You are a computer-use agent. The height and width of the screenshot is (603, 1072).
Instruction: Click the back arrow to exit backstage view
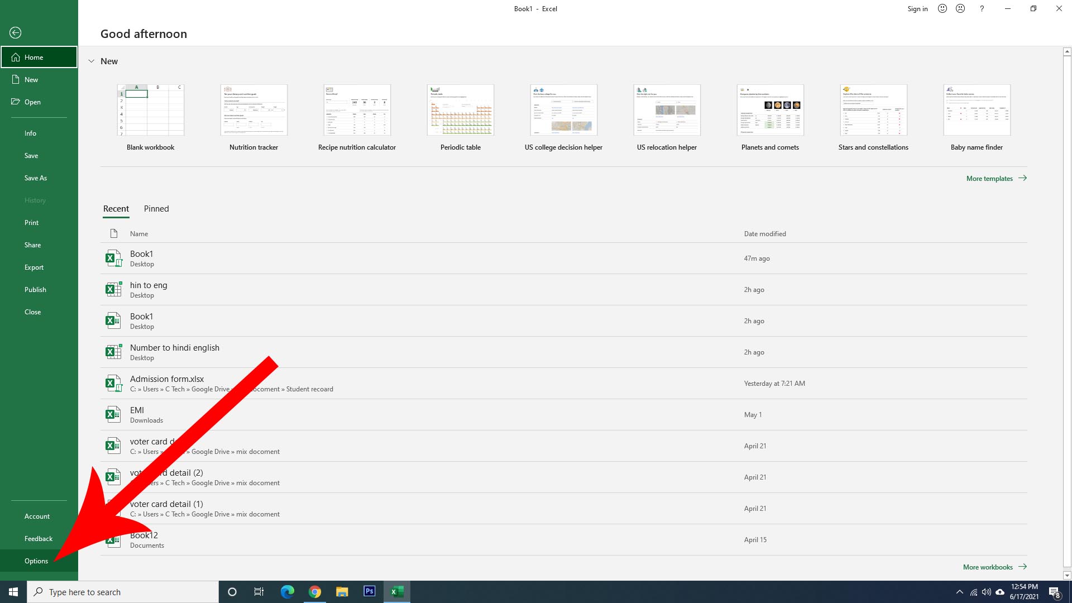(x=15, y=33)
